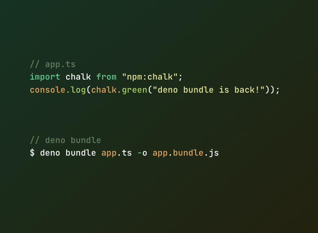The width and height of the screenshot is (318, 233).
Task: Click the 'green' method name
Action: pyautogui.click(x=134, y=90)
